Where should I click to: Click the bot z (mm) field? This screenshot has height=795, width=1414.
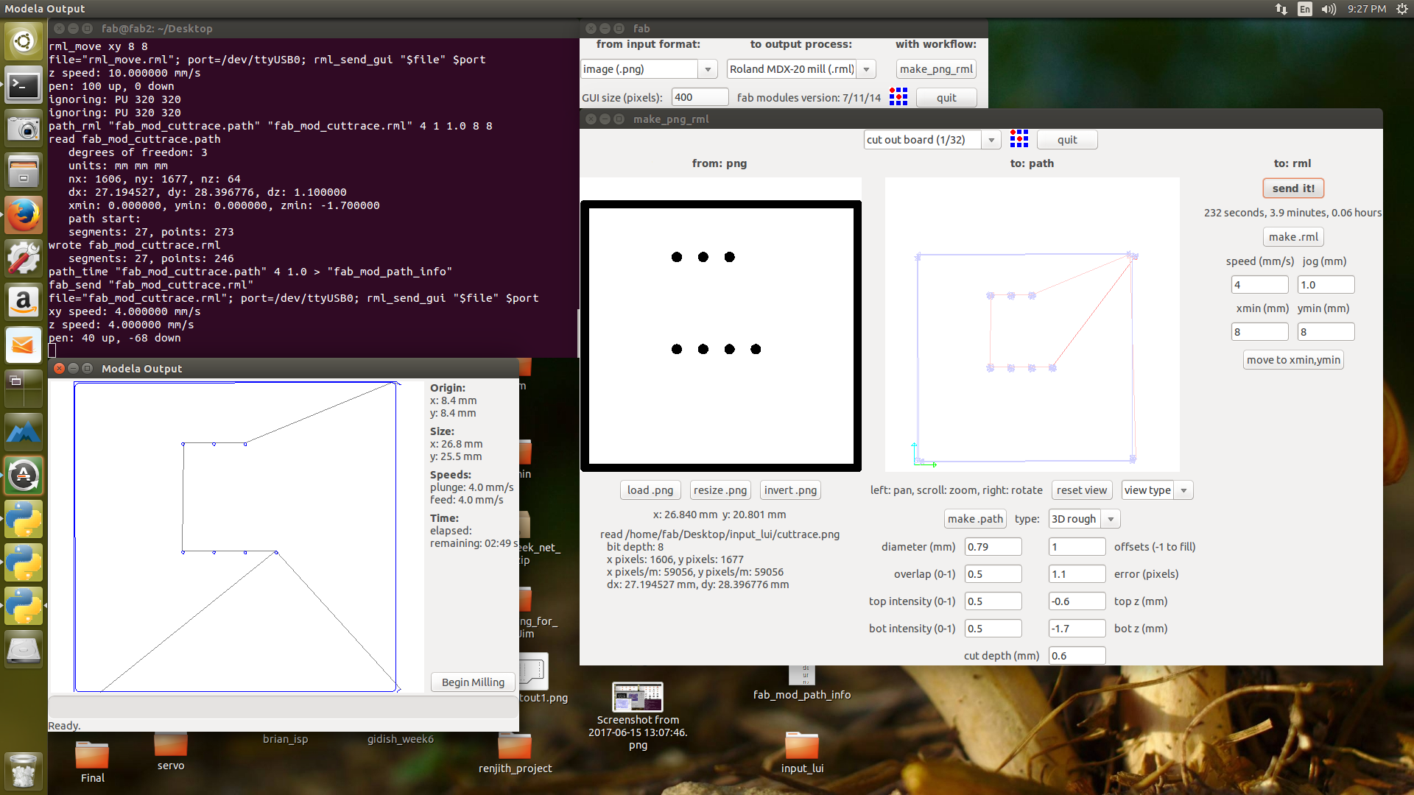[x=1077, y=629]
